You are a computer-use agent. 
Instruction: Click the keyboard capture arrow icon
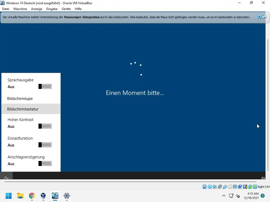pyautogui.click(x=255, y=187)
